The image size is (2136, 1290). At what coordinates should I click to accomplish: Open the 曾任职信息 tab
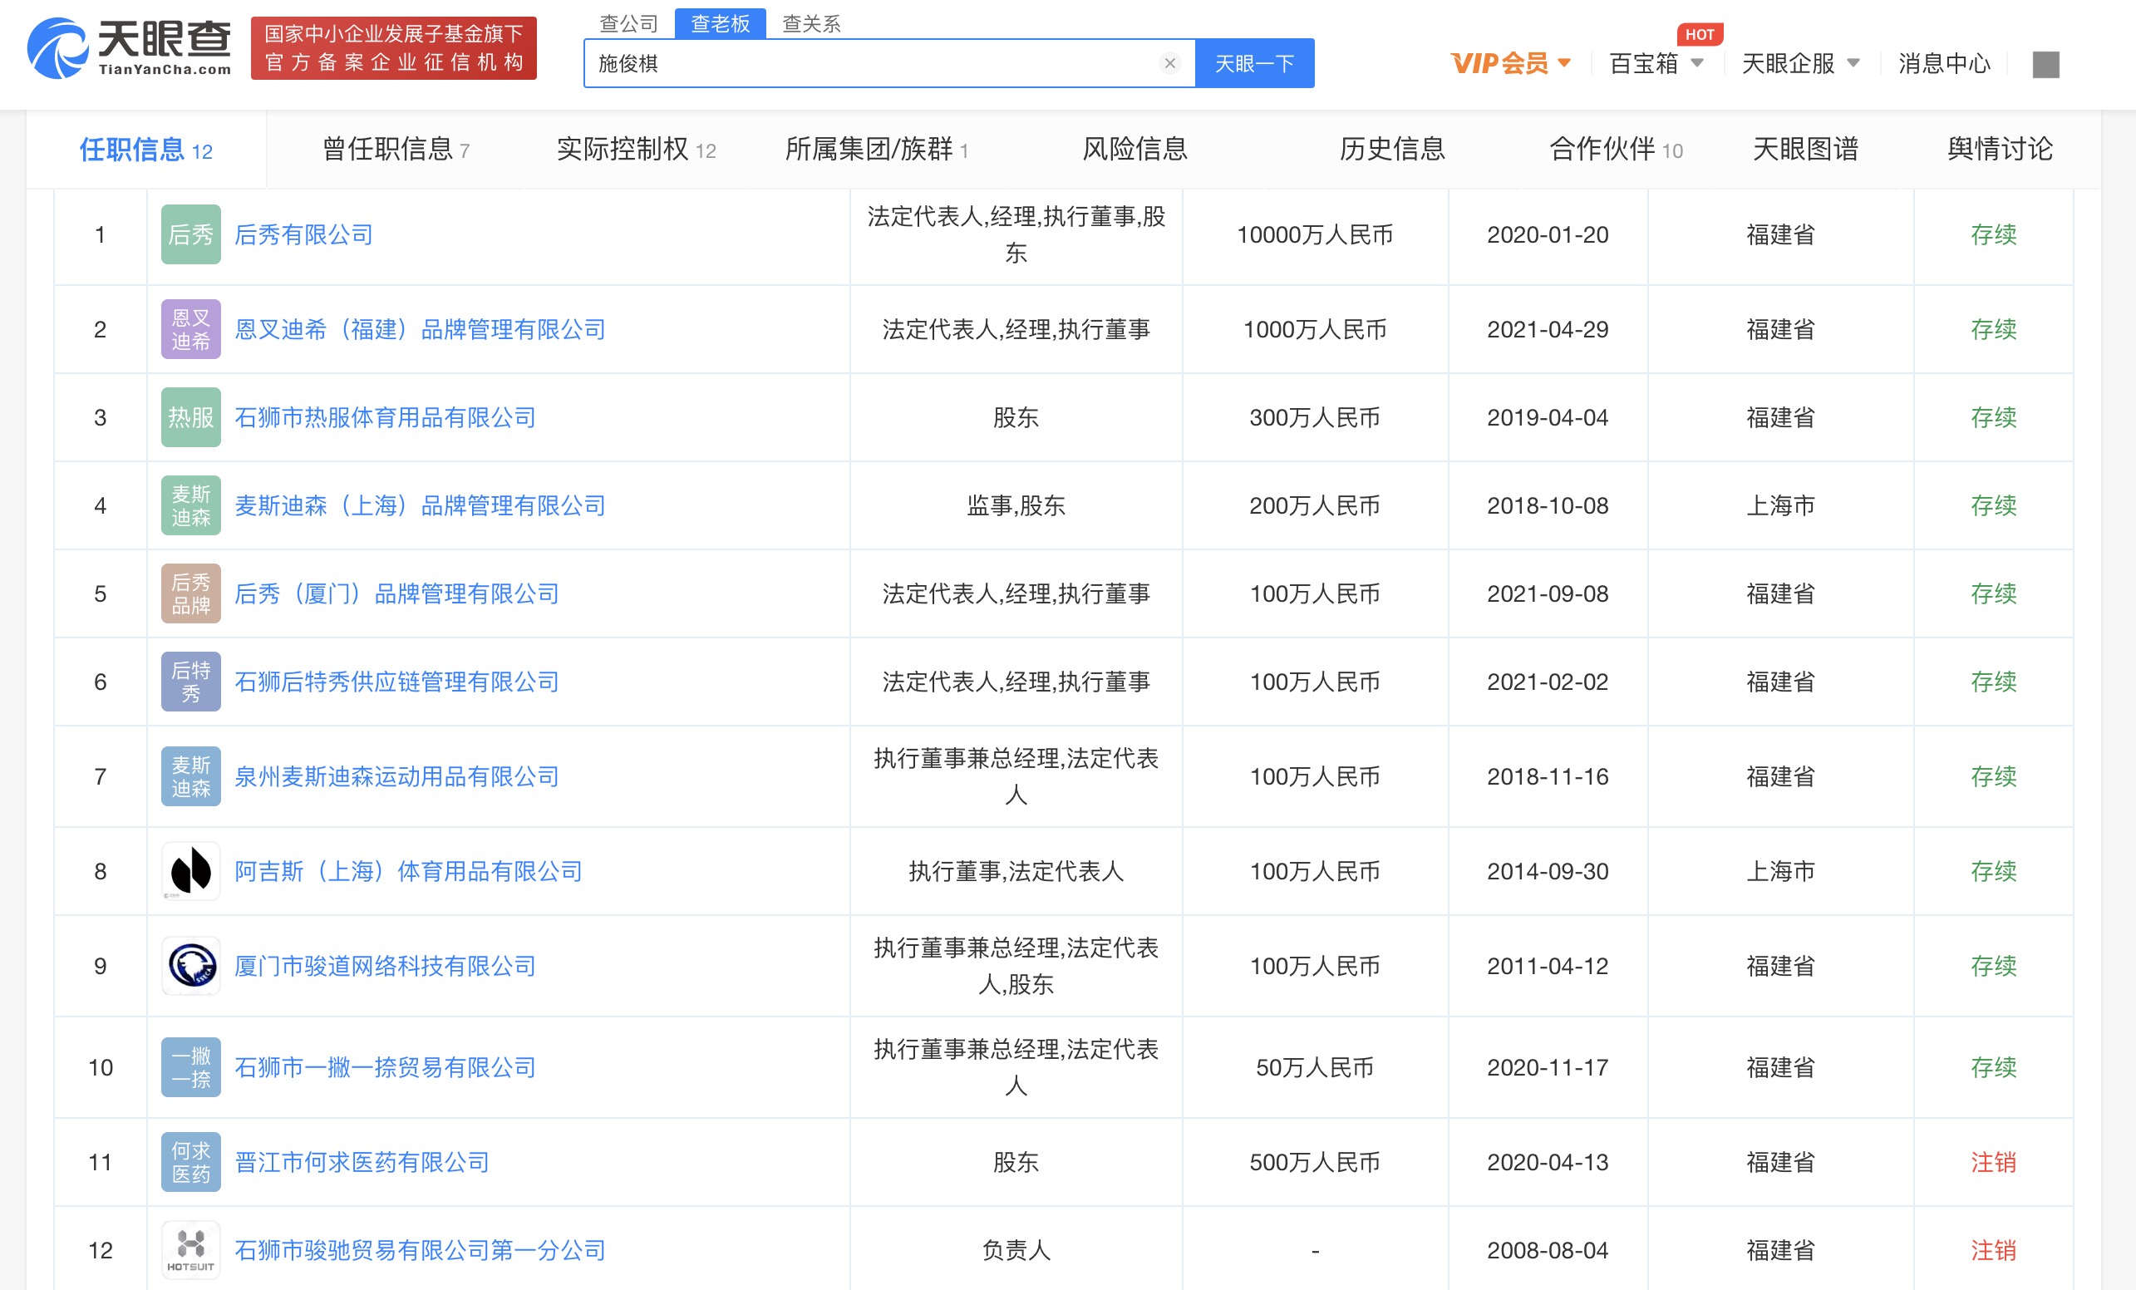[x=396, y=149]
